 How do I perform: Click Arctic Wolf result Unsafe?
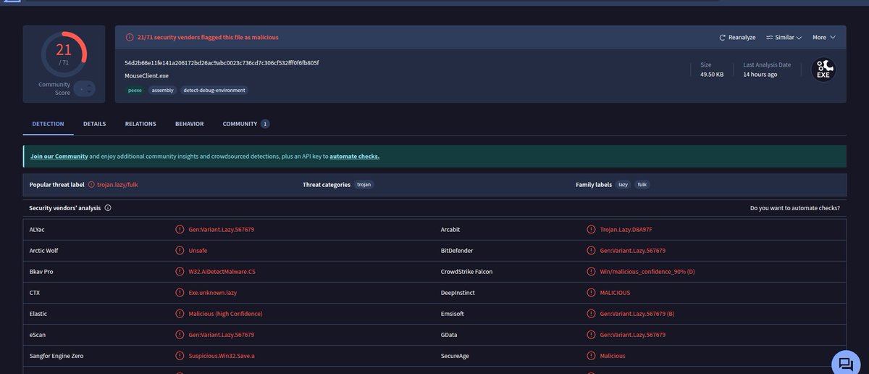point(198,251)
